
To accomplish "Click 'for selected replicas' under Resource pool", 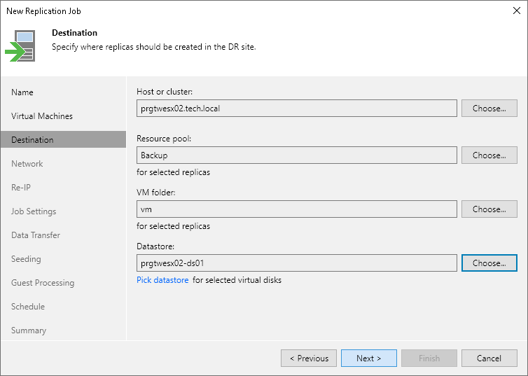I will click(174, 172).
